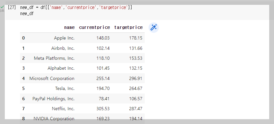Click the [27] cell run indicator
The height and width of the screenshot is (124, 274).
point(12,7)
